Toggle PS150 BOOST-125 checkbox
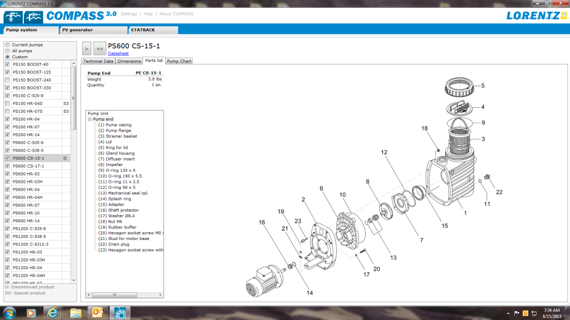The image size is (570, 320). tap(7, 72)
